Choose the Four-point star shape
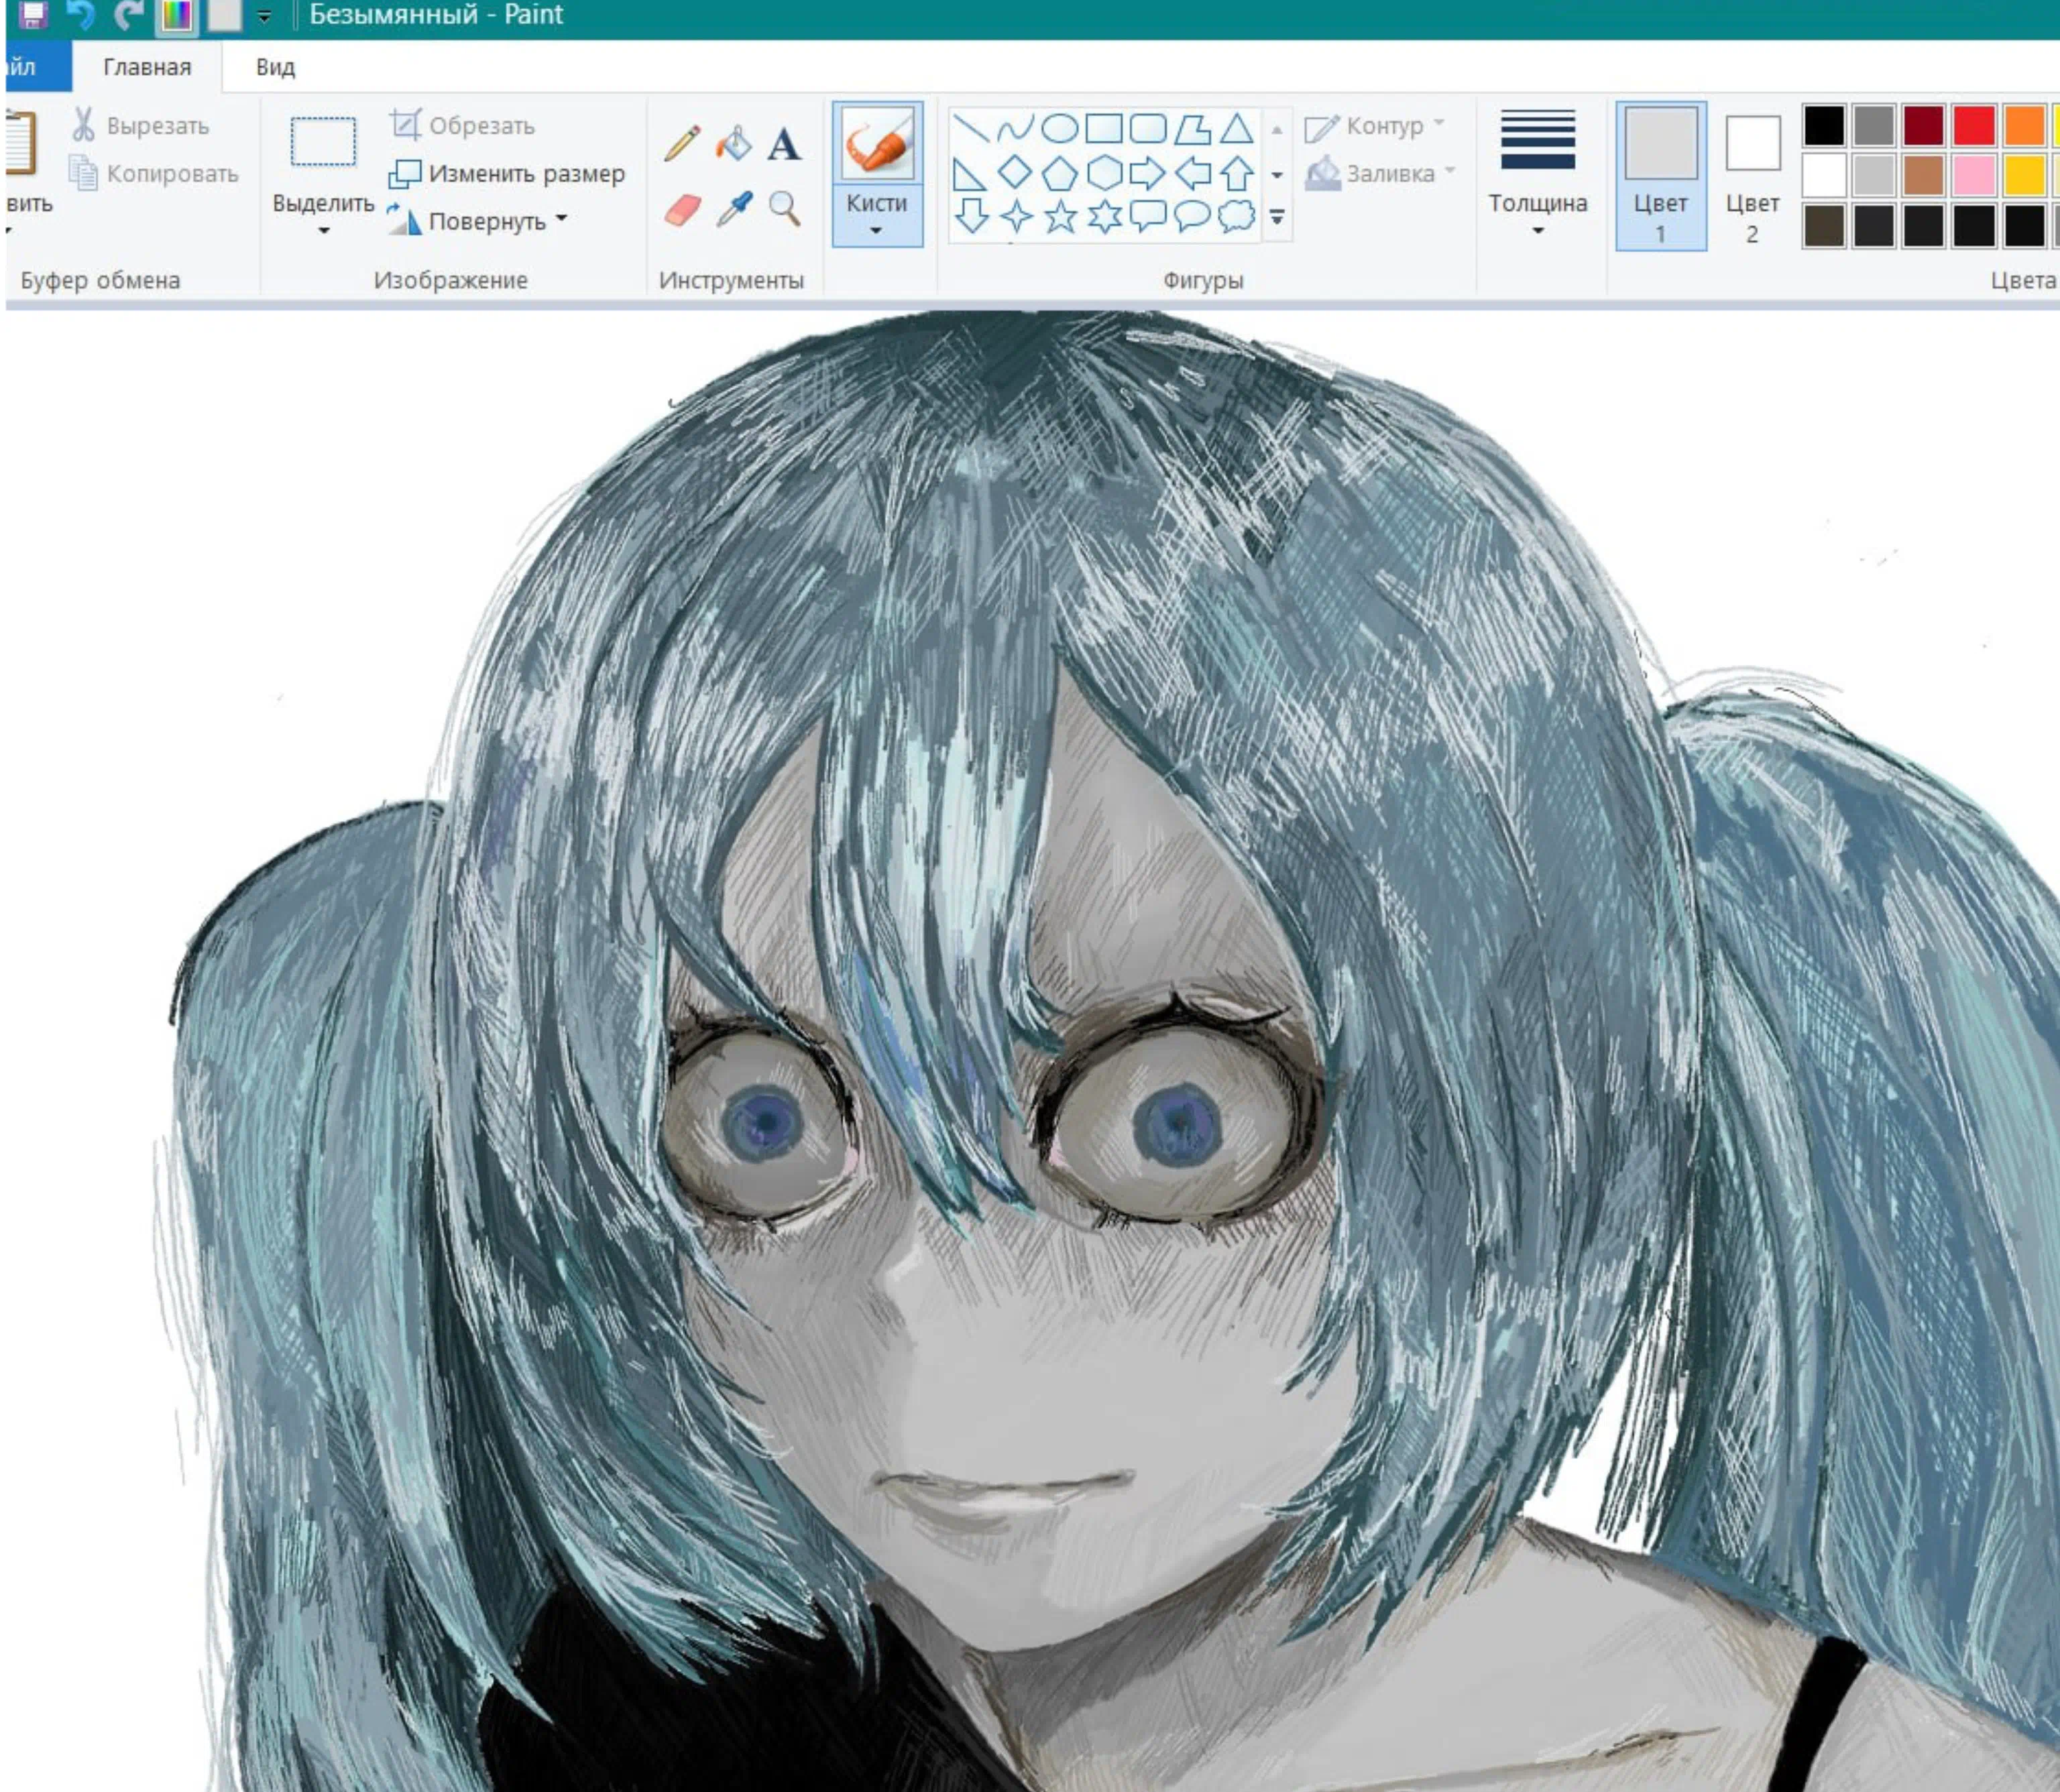This screenshot has height=1792, width=2060. [x=1015, y=216]
